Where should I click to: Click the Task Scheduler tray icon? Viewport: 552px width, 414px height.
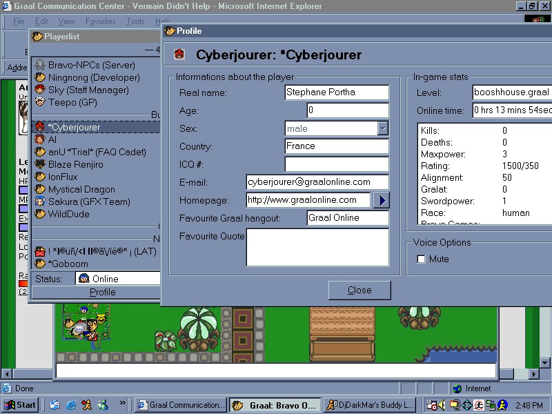432,405
